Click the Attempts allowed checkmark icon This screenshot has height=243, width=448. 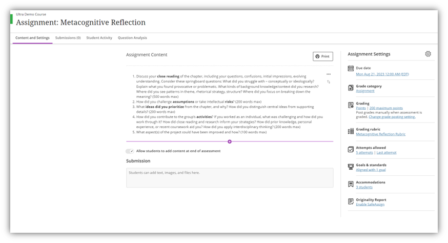(351, 150)
